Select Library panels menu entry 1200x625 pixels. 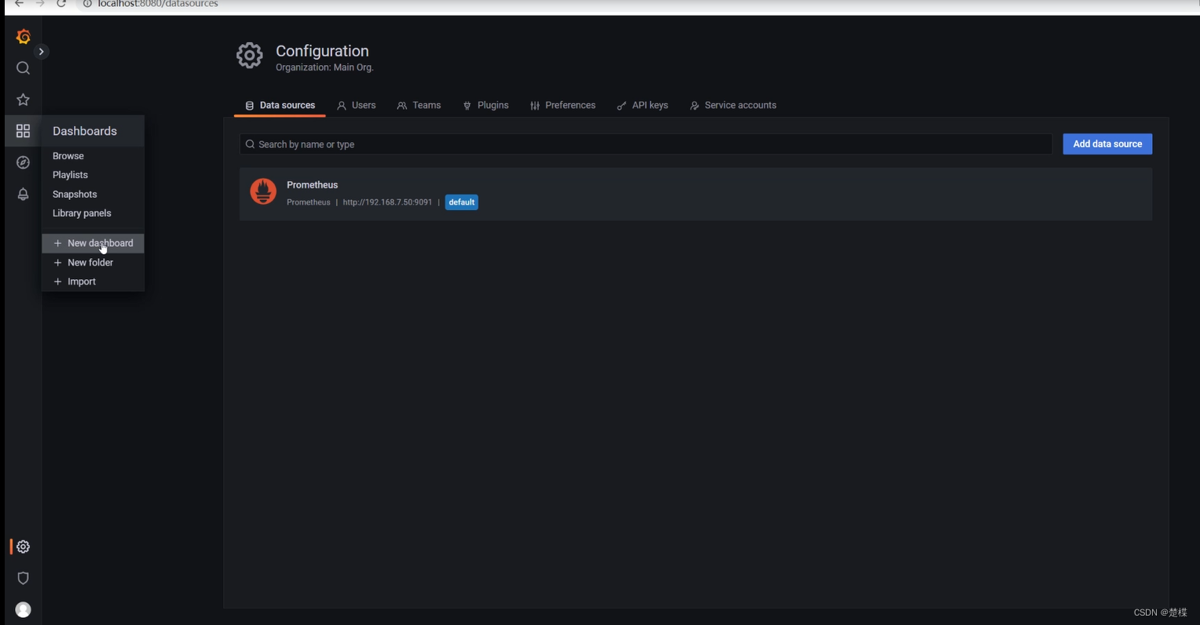coord(82,213)
